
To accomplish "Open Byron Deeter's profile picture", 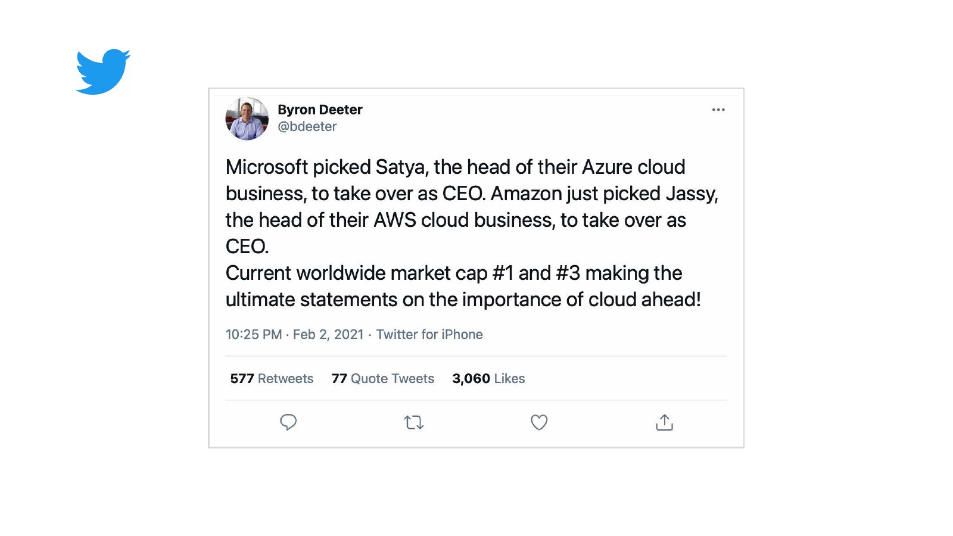I will click(247, 119).
